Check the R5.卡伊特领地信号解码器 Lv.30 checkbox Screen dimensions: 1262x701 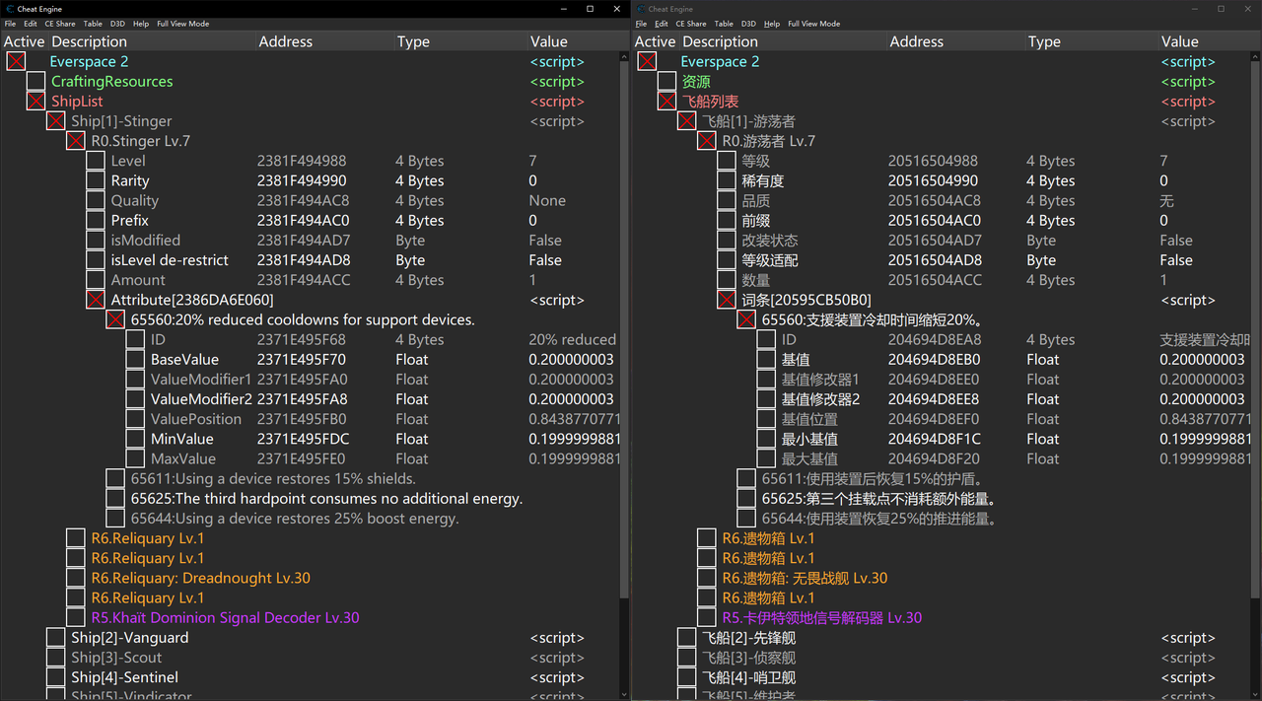(x=706, y=617)
